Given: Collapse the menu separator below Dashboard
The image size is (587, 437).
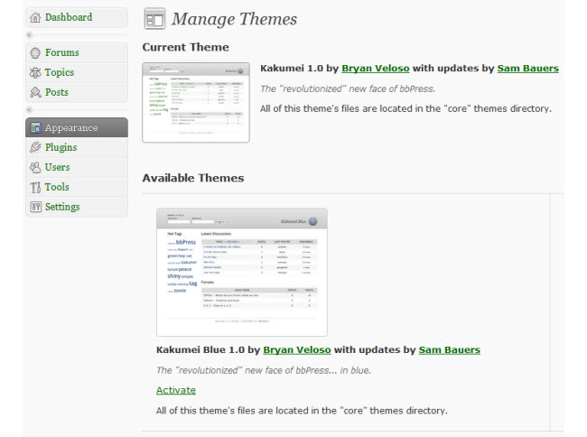Looking at the screenshot, I should (30, 35).
